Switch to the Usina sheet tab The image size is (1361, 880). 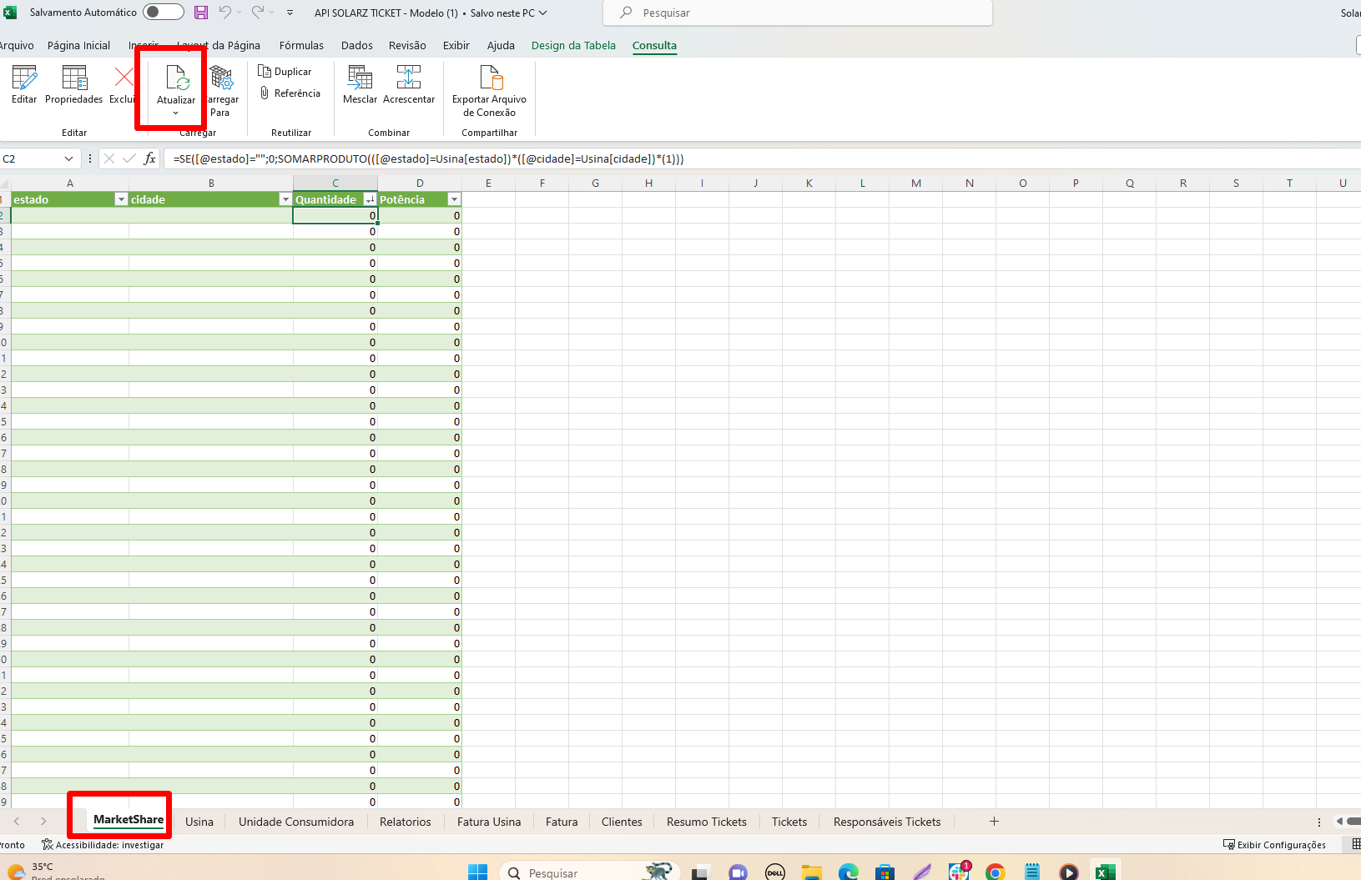[199, 822]
